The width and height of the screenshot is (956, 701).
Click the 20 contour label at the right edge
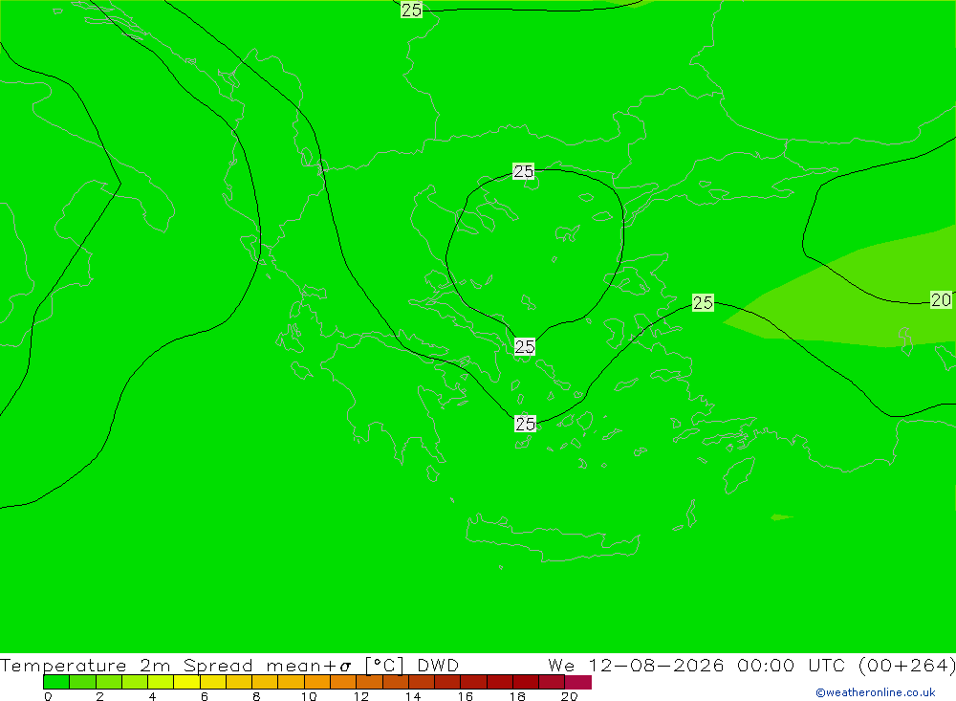(941, 299)
